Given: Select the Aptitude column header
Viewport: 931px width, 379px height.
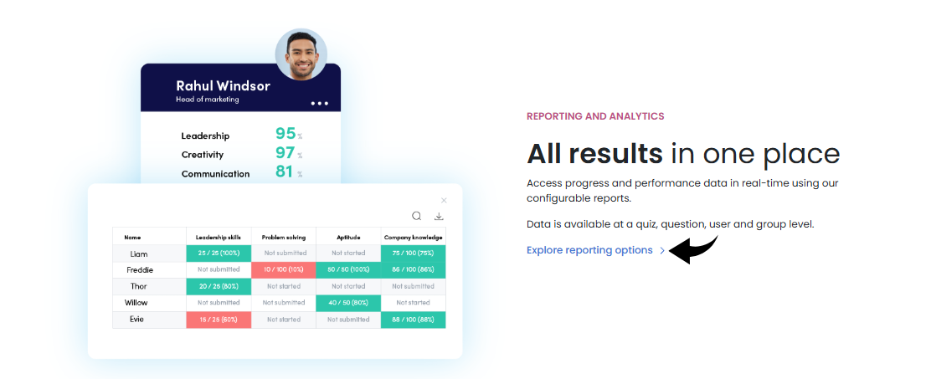Looking at the screenshot, I should pos(348,237).
